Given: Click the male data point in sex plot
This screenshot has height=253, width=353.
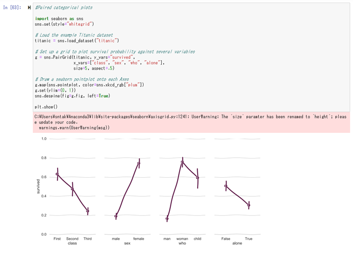Looking at the screenshot, I should 116,216.
